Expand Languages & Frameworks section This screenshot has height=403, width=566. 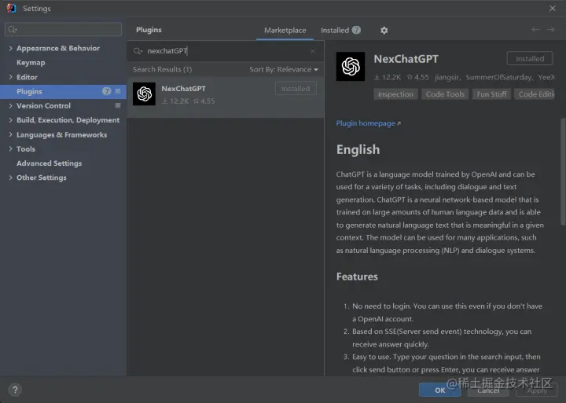10,134
